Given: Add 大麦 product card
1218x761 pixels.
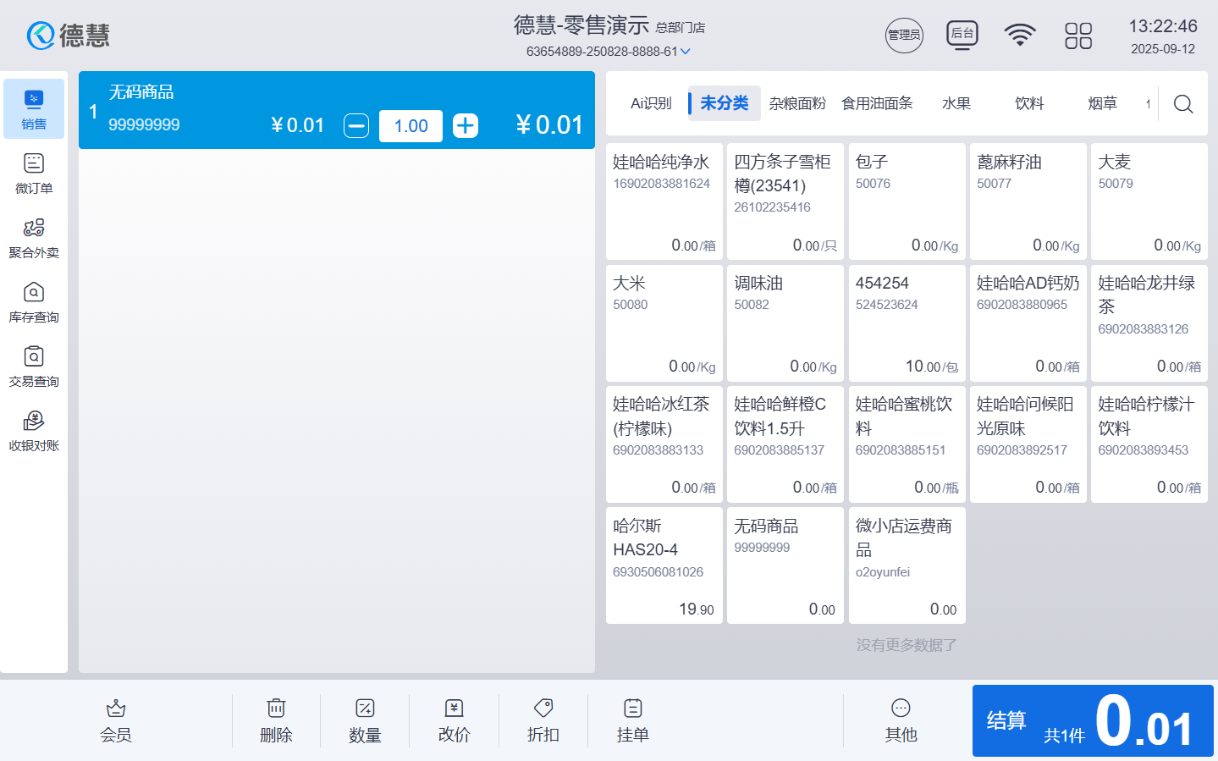Looking at the screenshot, I should 1149,201.
